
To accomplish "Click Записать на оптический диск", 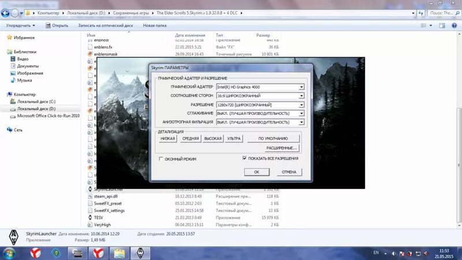I will coord(106,25).
